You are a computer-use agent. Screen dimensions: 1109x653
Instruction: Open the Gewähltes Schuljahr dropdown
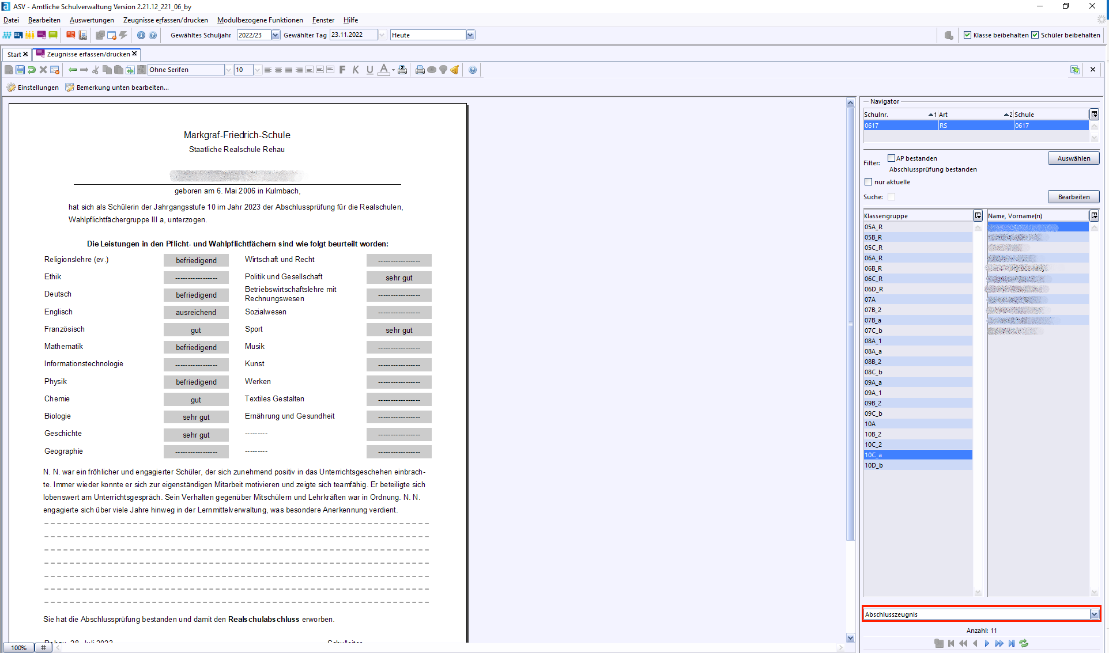click(x=276, y=35)
